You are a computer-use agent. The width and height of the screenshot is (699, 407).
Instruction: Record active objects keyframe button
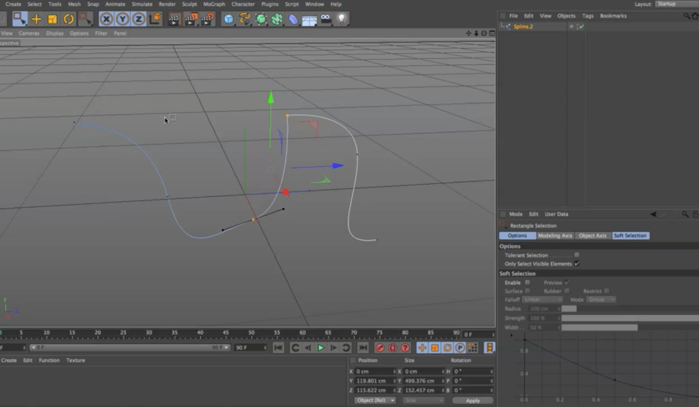[x=380, y=348]
